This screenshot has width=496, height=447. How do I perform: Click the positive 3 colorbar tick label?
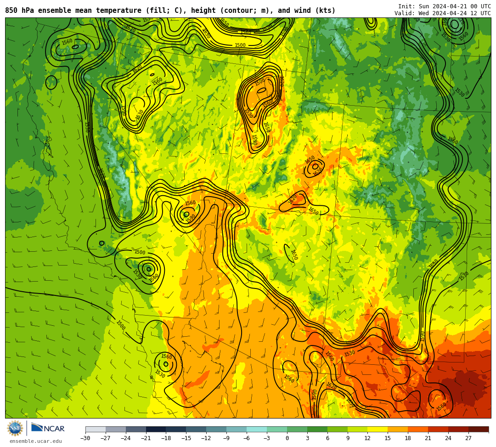(x=307, y=438)
